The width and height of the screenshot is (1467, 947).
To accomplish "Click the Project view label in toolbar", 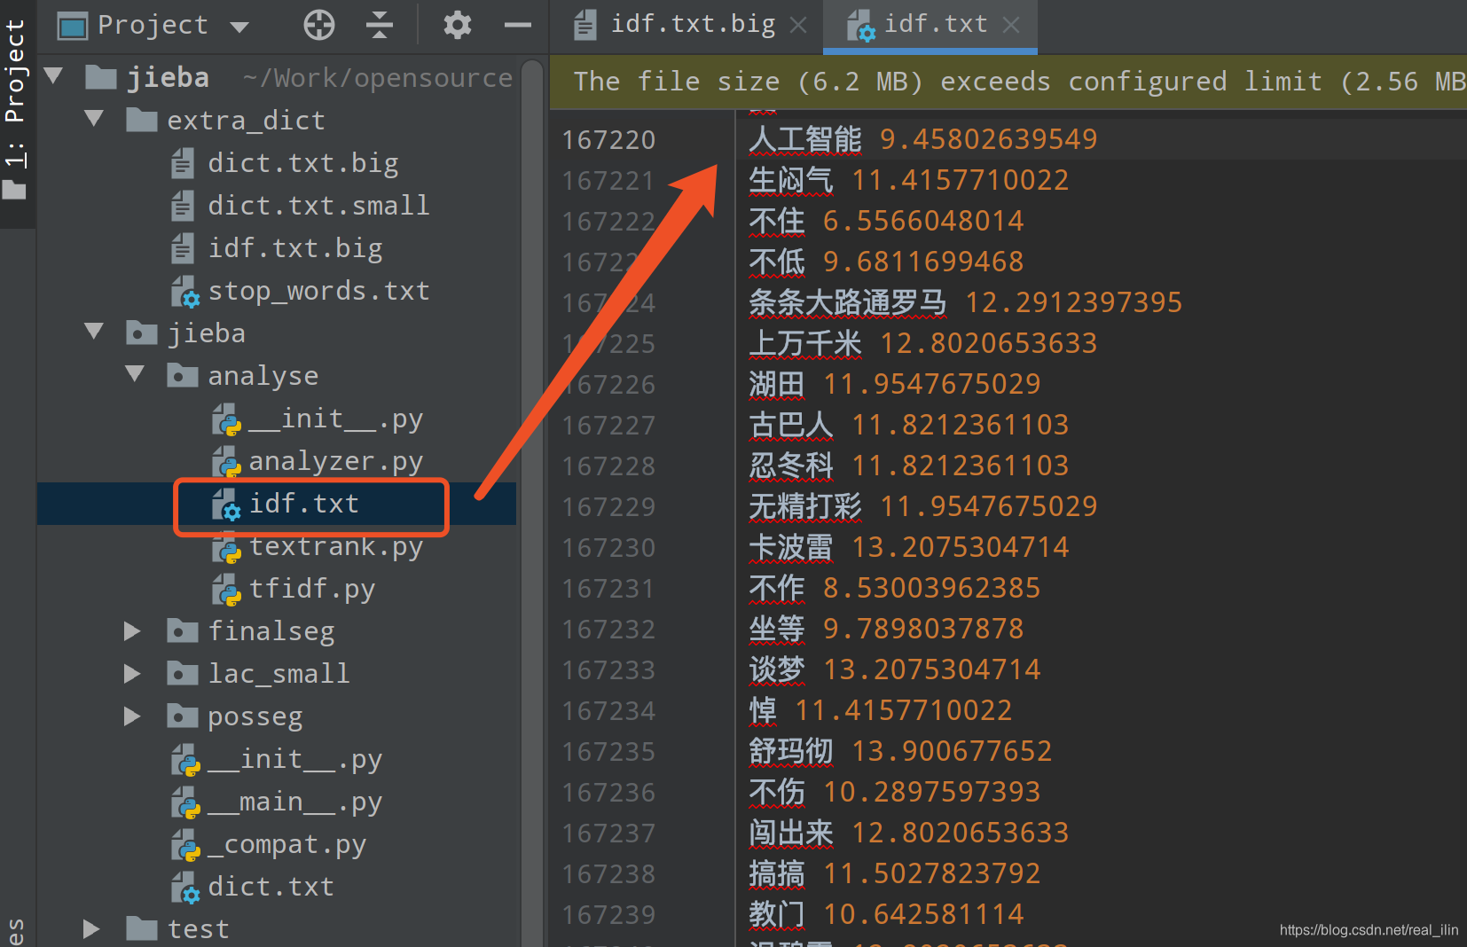I will tap(153, 25).
